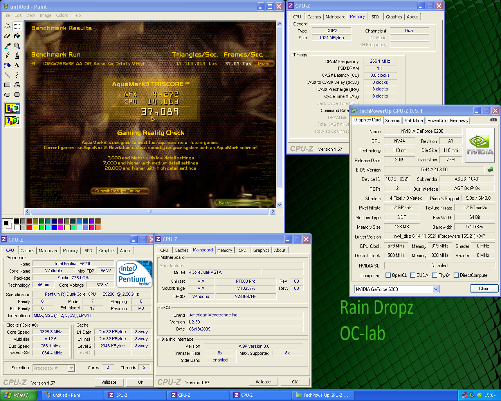The image size is (501, 401).
Task: Open the About tab in CPU-Z Memory window
Action: pos(413,17)
